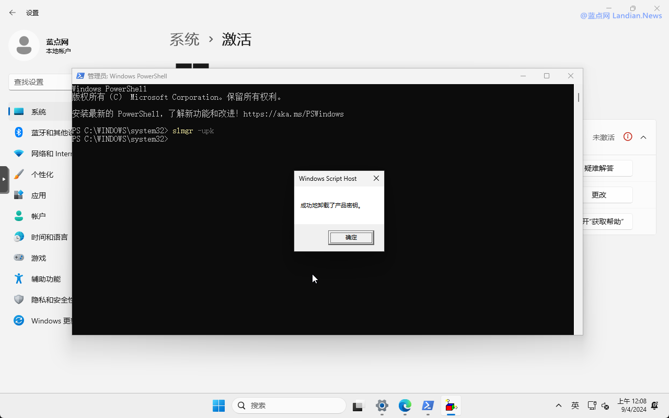Image resolution: width=669 pixels, height=418 pixels.
Task: Open 应用 settings category
Action: tap(39, 195)
